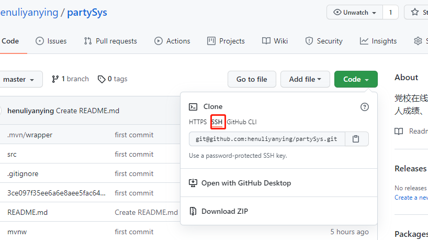Select the HTTPS clone option
The width and height of the screenshot is (428, 240).
coord(198,122)
